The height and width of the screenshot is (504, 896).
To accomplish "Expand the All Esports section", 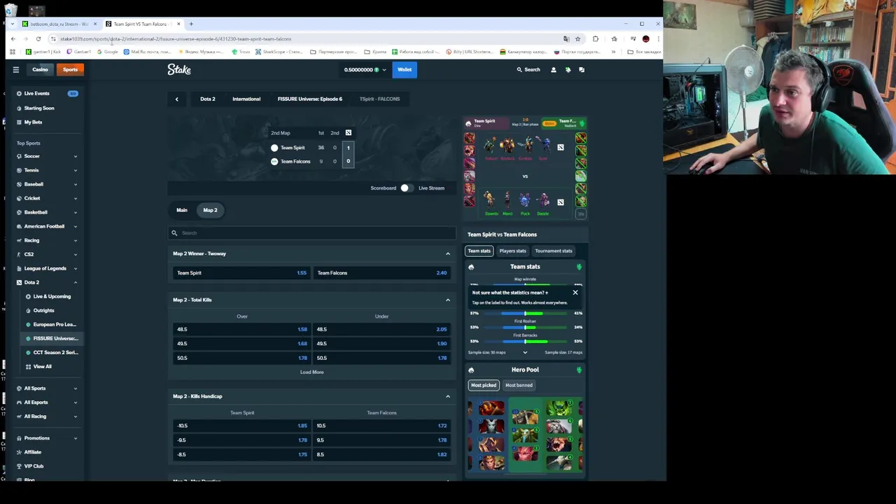I will 75,402.
